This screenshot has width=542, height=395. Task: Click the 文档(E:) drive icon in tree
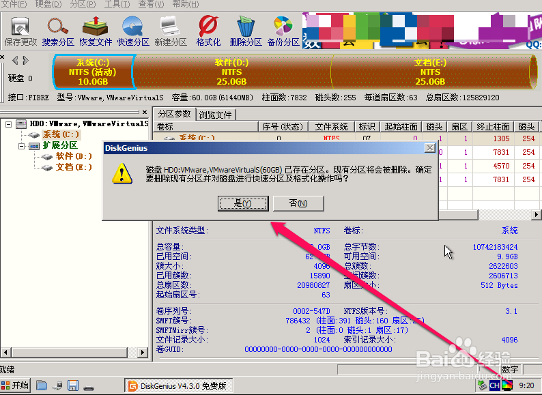(46, 168)
